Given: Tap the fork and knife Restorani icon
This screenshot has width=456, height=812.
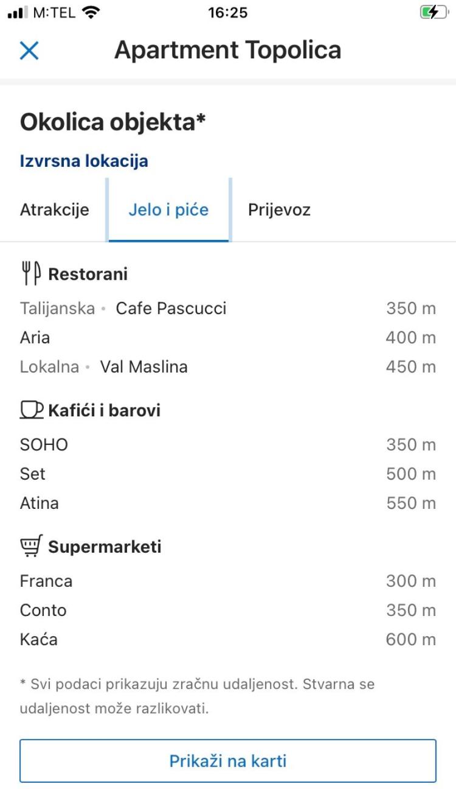Looking at the screenshot, I should pos(31,273).
